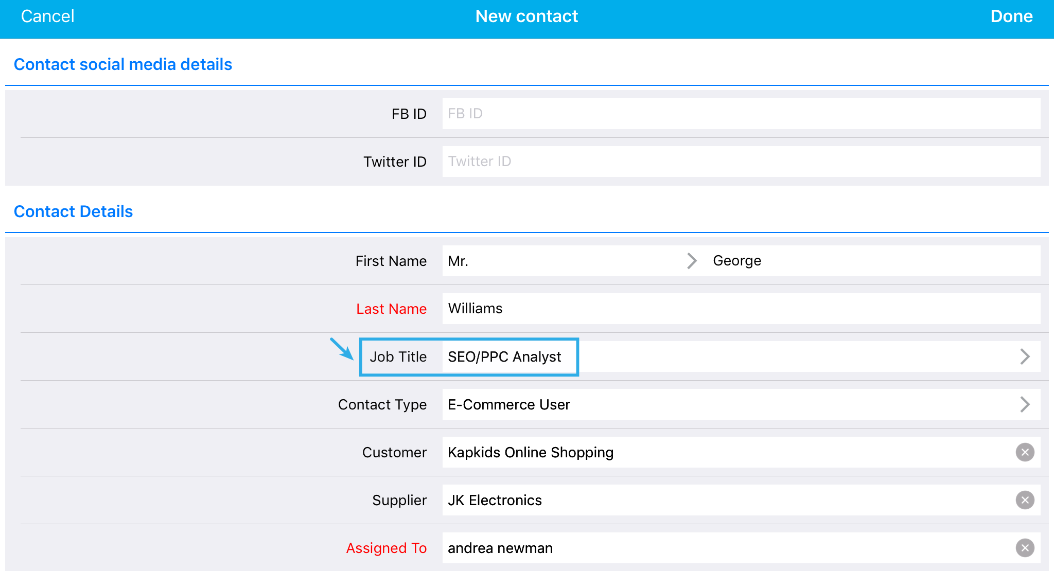This screenshot has width=1054, height=571.
Task: Clear the Customer field with X icon
Action: [x=1025, y=452]
